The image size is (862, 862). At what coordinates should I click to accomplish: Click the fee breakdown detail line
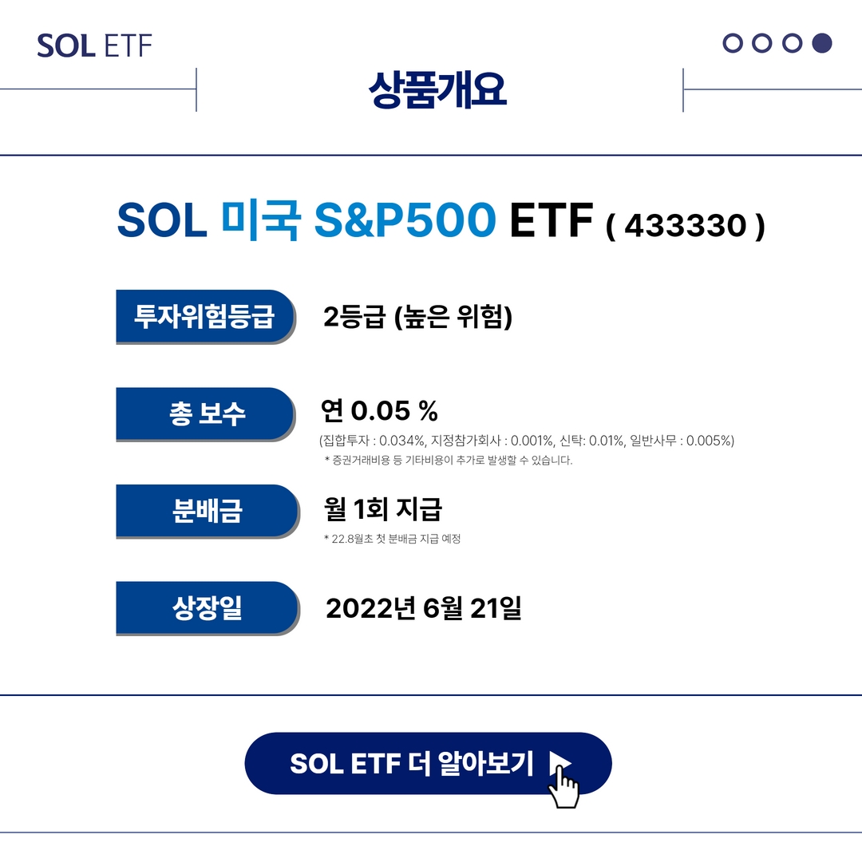527,441
